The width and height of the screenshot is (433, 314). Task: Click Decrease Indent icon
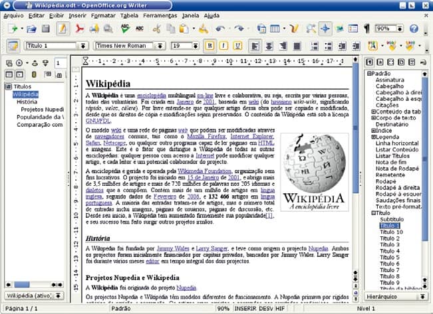[x=342, y=46]
